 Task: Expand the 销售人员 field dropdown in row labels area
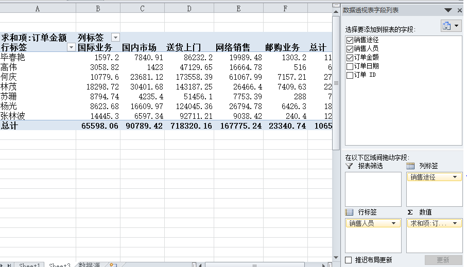(394, 223)
